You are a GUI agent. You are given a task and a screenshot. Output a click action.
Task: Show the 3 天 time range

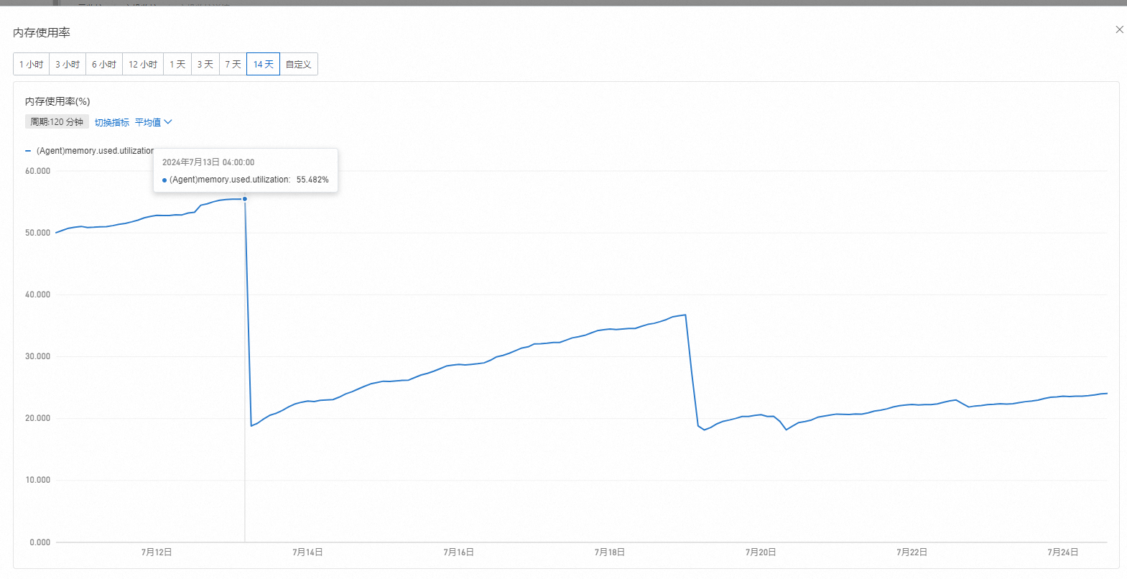(205, 64)
